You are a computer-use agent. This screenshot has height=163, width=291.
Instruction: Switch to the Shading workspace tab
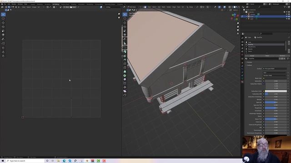74,4
